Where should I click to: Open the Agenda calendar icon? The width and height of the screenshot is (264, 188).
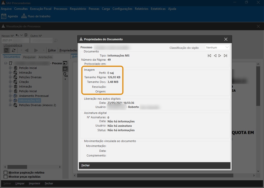4,16
